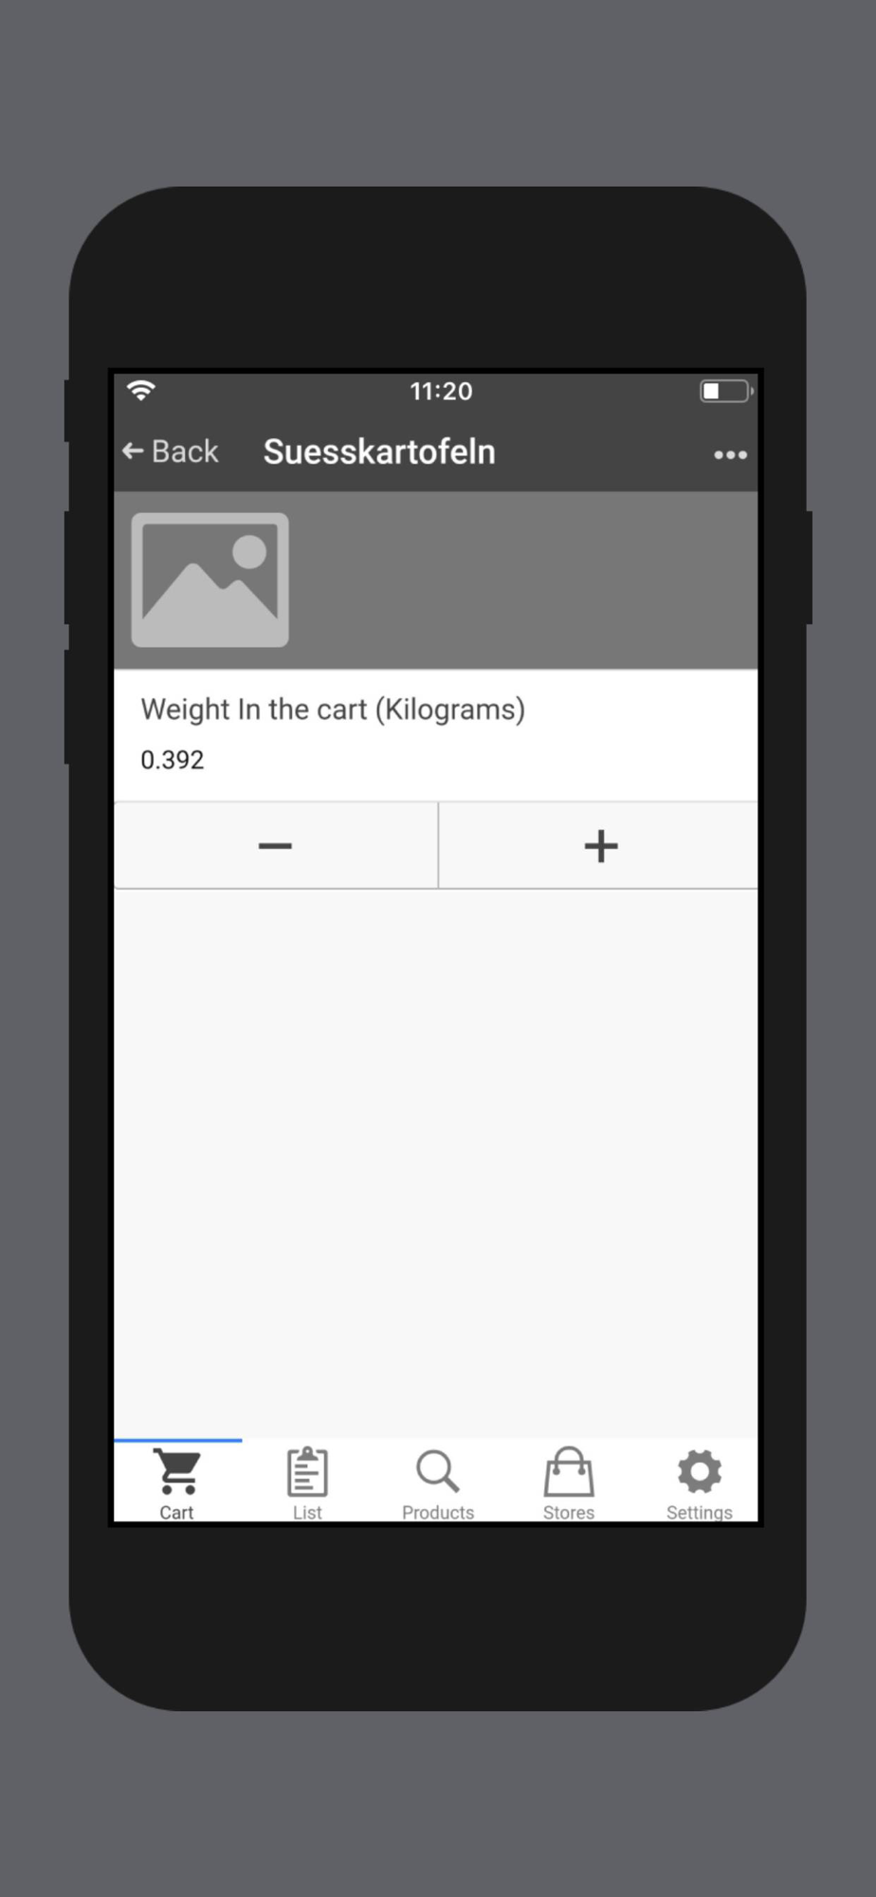876x1897 pixels.
Task: Click the product image placeholder thumbnail
Action: 210,580
